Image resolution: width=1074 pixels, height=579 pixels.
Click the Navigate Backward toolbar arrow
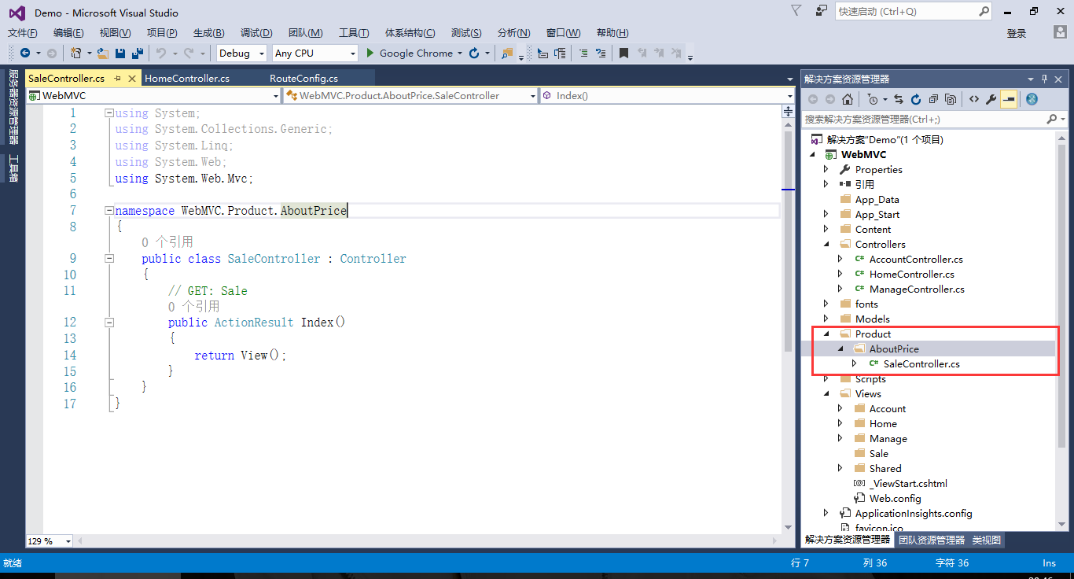[x=24, y=53]
